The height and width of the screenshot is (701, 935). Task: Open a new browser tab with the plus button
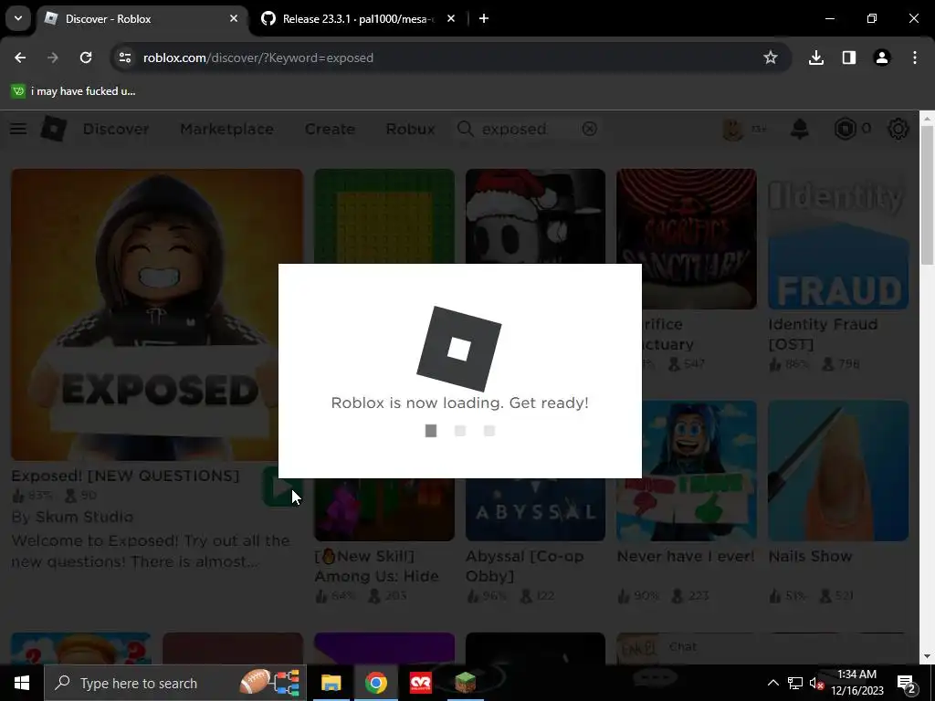pyautogui.click(x=484, y=18)
